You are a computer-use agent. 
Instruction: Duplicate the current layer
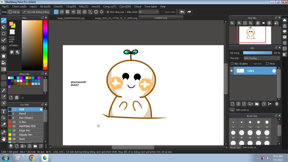coord(264,104)
